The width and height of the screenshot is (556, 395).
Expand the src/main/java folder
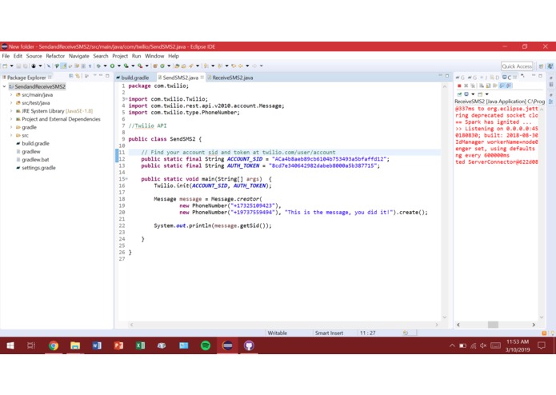pyautogui.click(x=11, y=94)
